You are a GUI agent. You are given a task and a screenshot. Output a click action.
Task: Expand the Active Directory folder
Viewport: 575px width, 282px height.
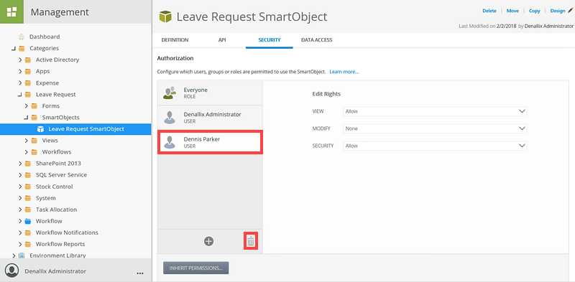[21, 60]
